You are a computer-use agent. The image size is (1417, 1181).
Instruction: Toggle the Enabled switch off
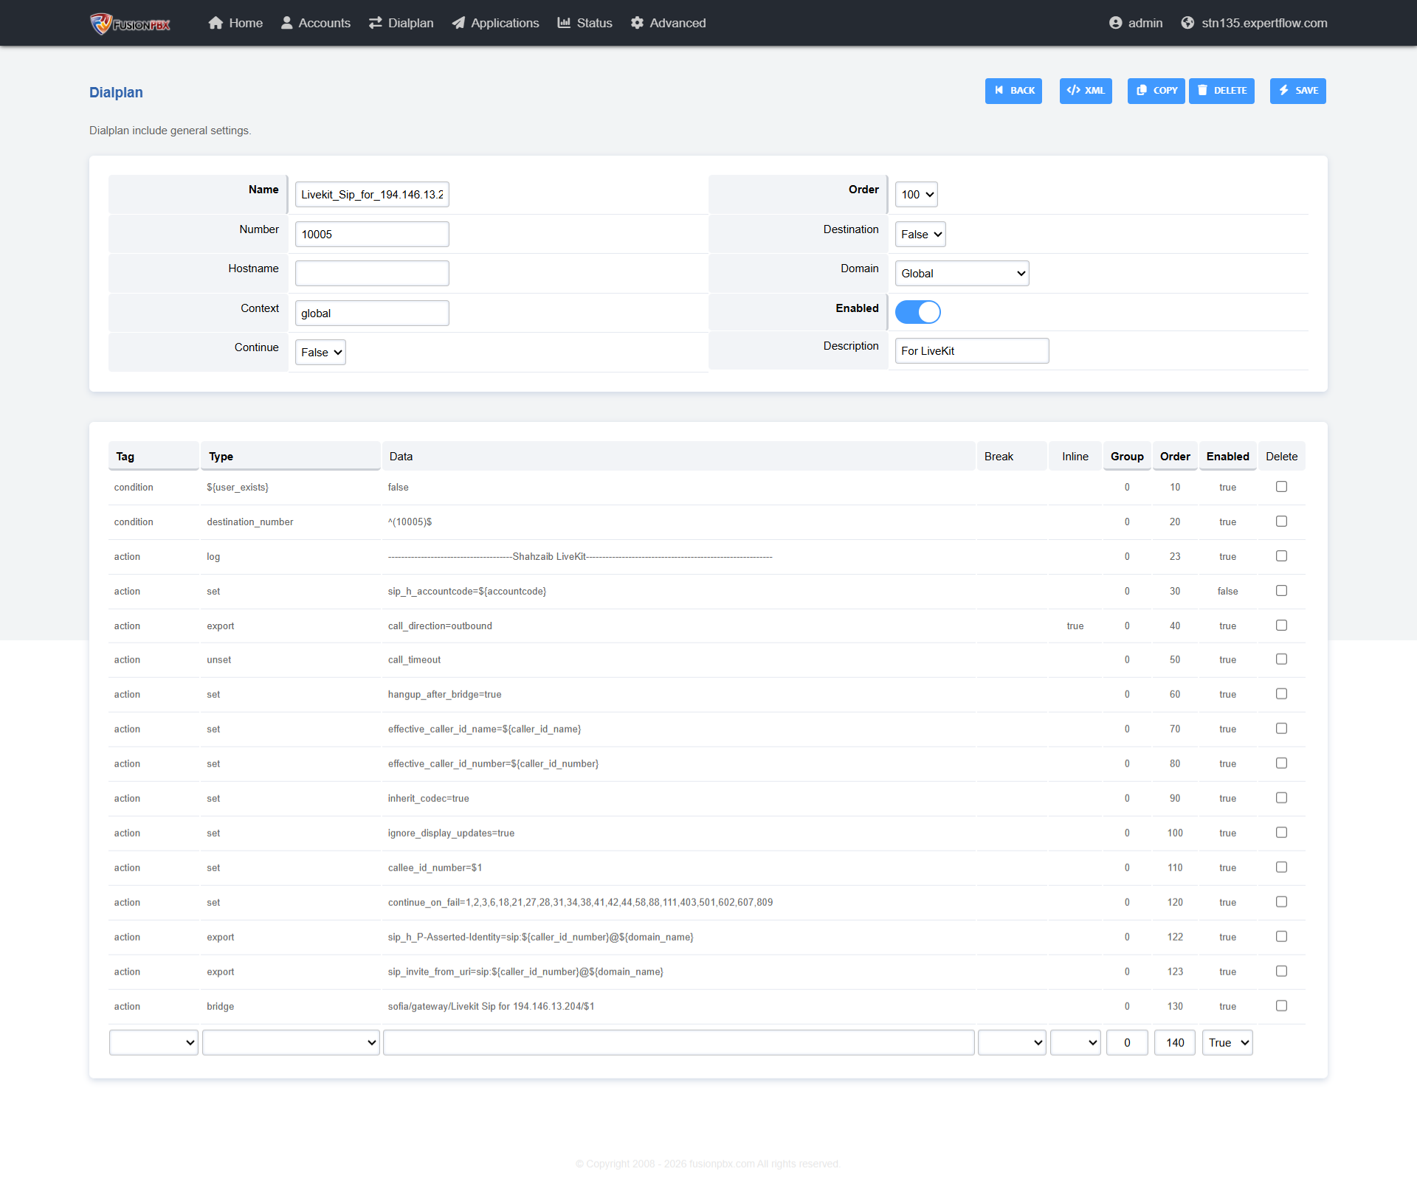click(918, 312)
